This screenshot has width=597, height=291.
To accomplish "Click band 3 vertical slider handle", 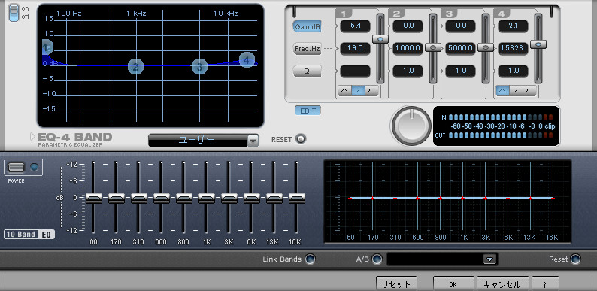I will point(486,47).
